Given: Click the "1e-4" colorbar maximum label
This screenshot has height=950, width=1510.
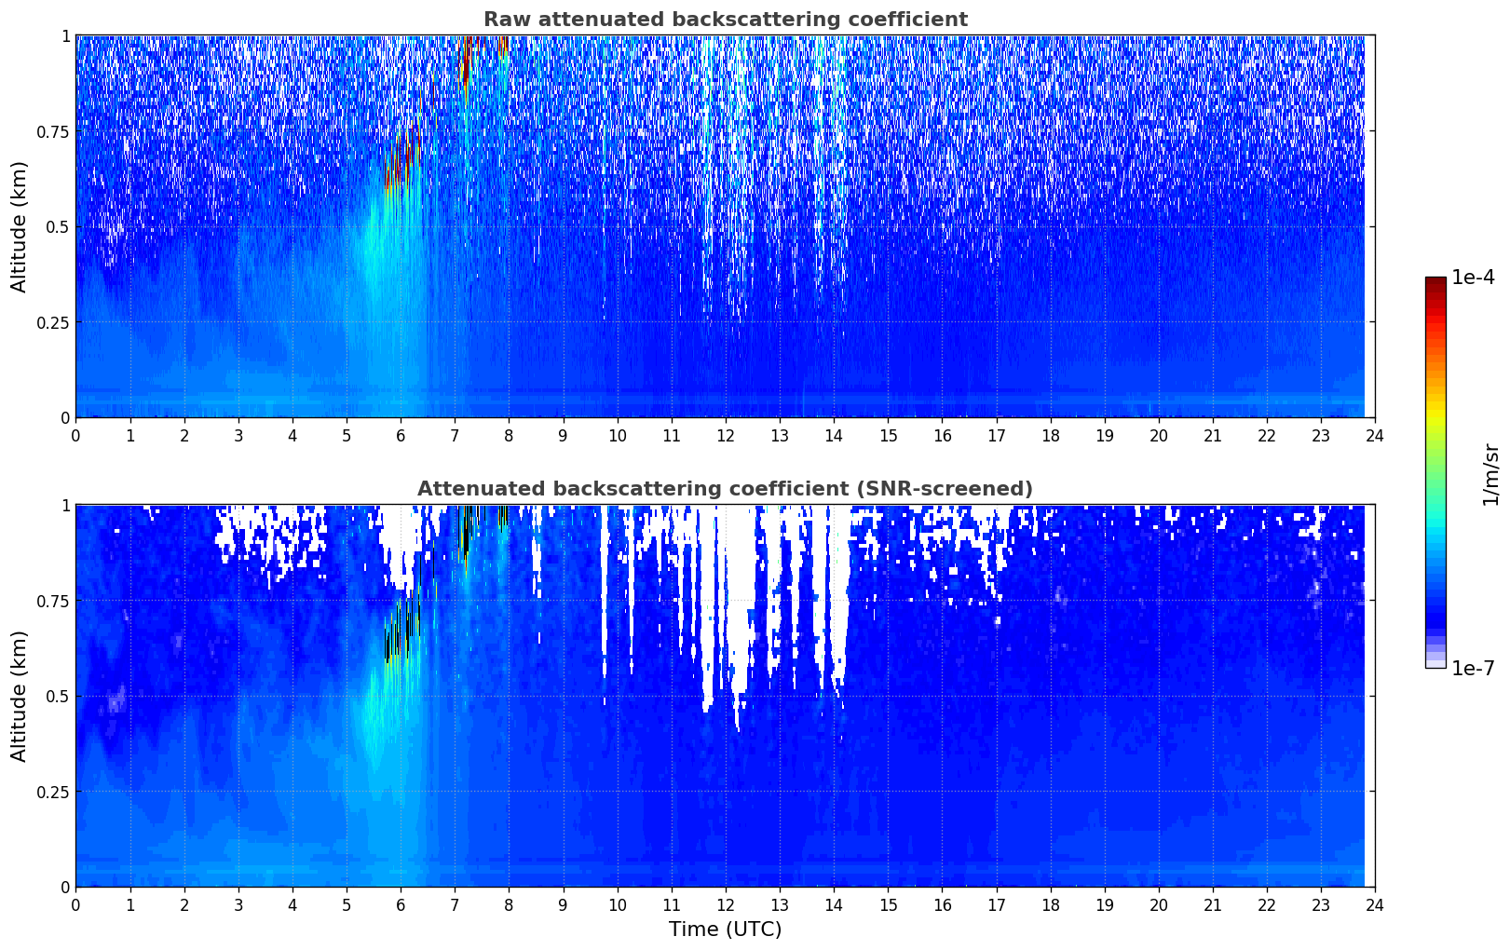Looking at the screenshot, I should tap(1473, 279).
